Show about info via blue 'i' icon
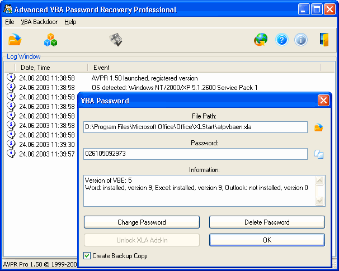339x271 pixels. pos(301,40)
